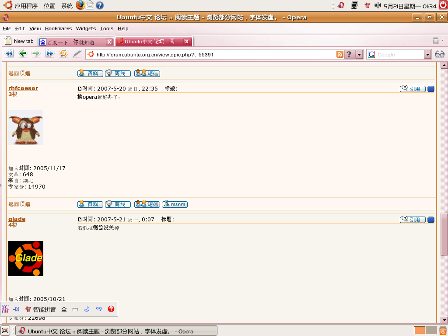Click 返回顶端 link below rhfcaesar's post
Image resolution: width=448 pixels, height=336 pixels.
tap(19, 204)
